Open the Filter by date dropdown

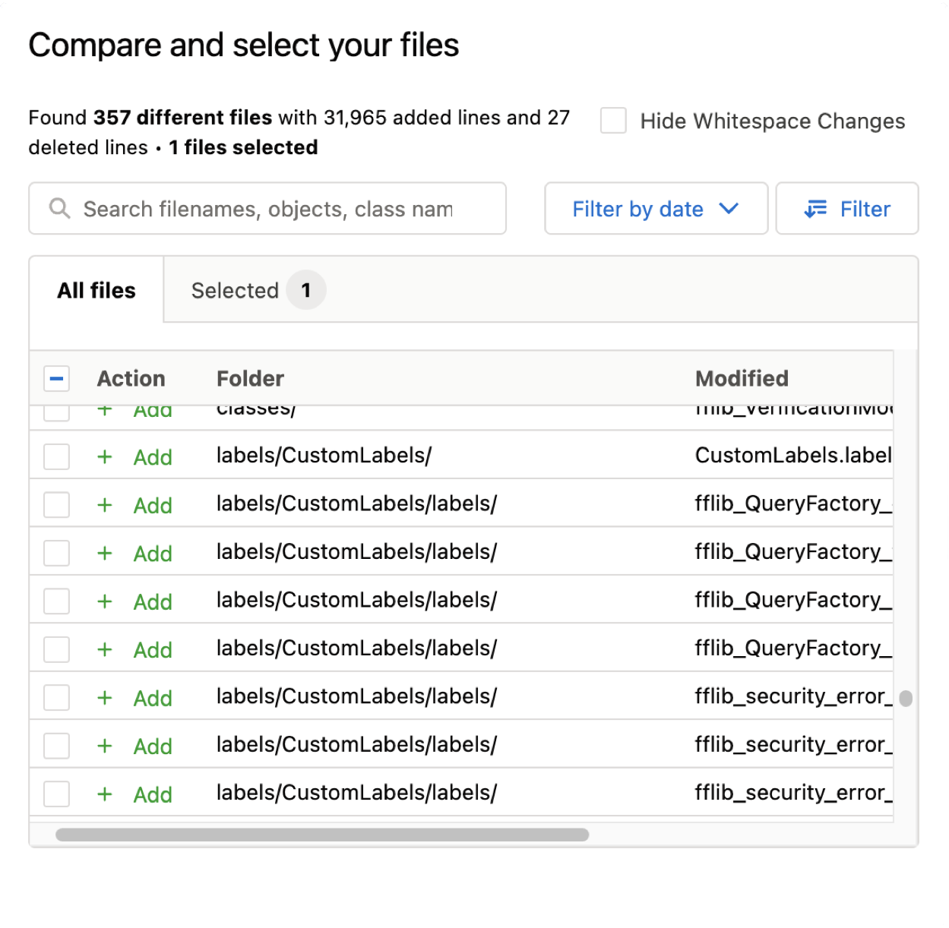[x=656, y=209]
